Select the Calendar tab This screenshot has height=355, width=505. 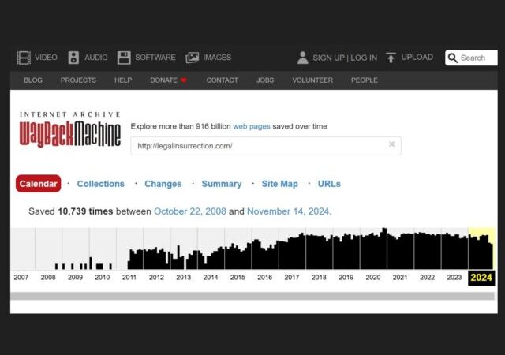38,184
